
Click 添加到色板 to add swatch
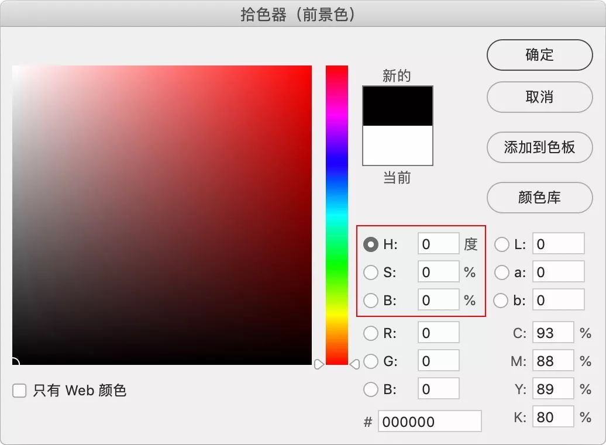click(539, 147)
